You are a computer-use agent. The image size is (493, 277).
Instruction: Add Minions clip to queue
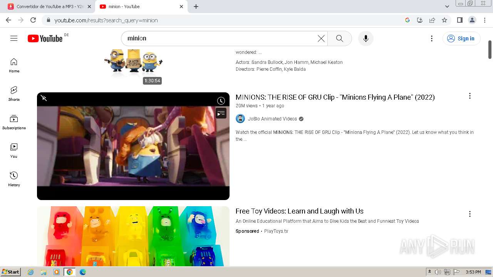221,113
